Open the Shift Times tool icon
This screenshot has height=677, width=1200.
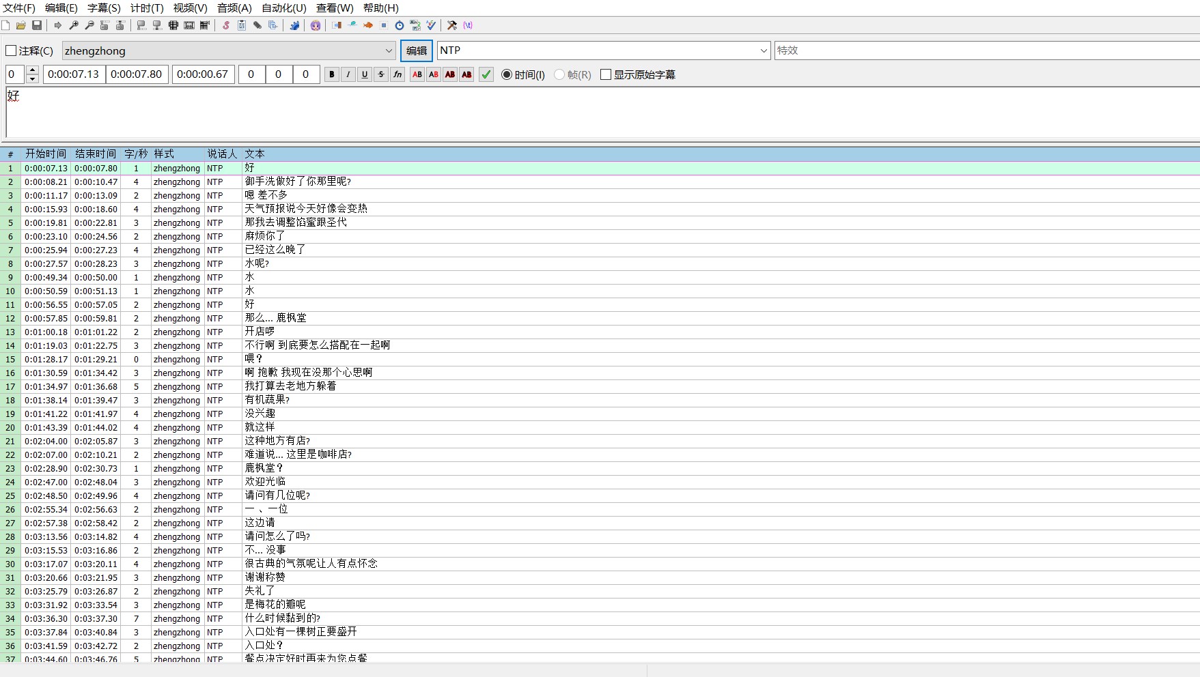337,25
